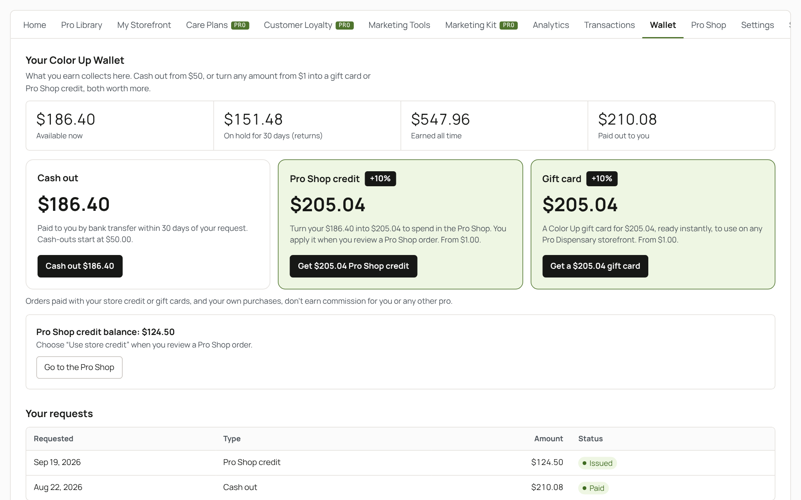Click the $210.08 amount in requests table

(x=547, y=487)
